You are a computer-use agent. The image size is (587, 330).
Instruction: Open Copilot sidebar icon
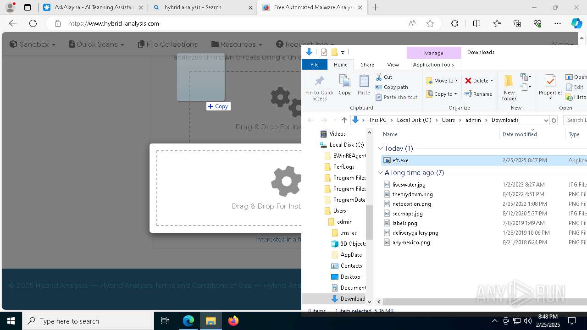[x=577, y=23]
